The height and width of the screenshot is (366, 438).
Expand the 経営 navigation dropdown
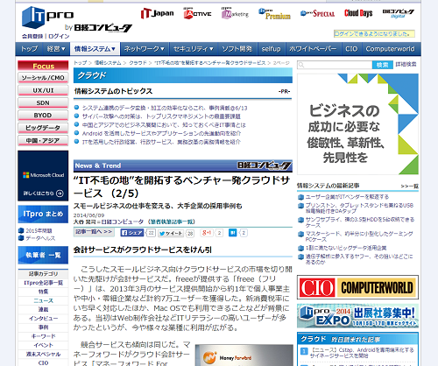56,49
